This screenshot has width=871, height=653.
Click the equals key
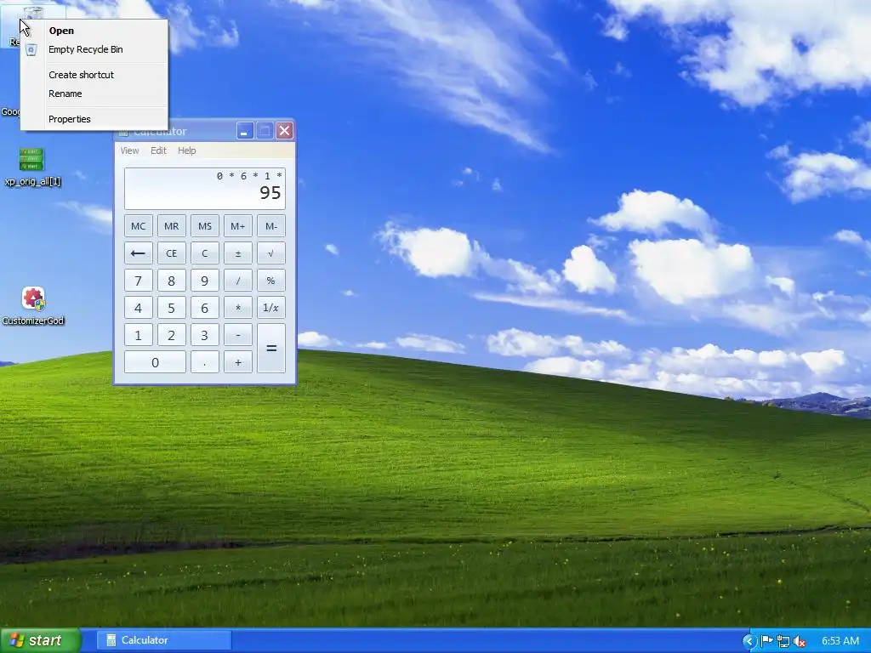271,348
